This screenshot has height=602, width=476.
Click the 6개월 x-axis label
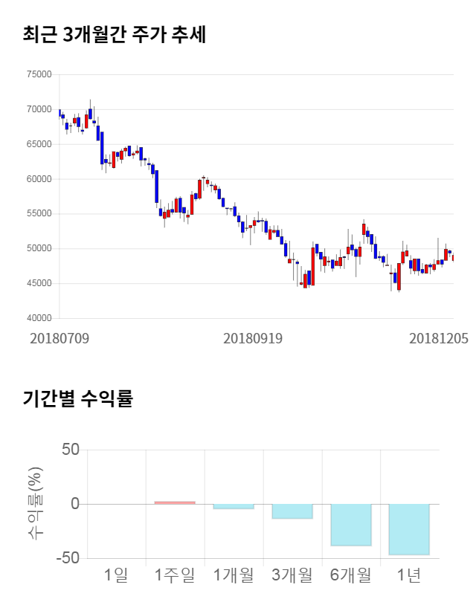[x=350, y=575]
